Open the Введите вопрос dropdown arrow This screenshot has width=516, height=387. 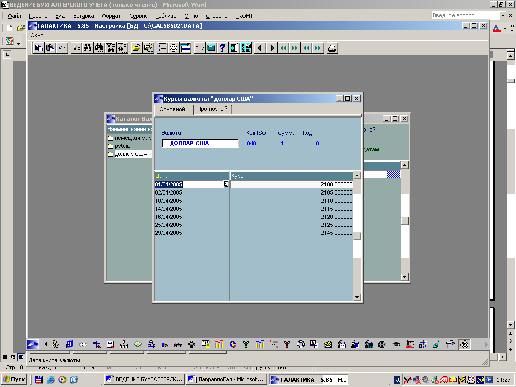click(503, 16)
